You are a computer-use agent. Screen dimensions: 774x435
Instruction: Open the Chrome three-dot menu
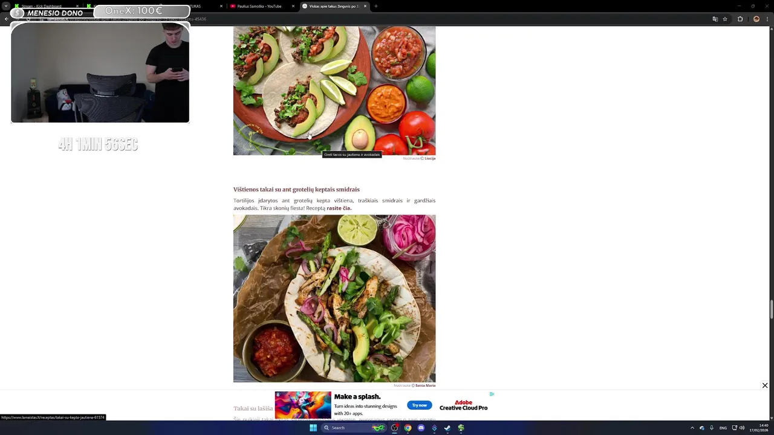pyautogui.click(x=768, y=19)
